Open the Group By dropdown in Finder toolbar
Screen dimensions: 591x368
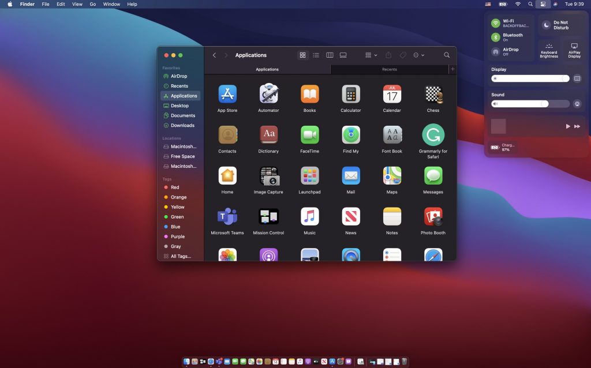coord(371,55)
